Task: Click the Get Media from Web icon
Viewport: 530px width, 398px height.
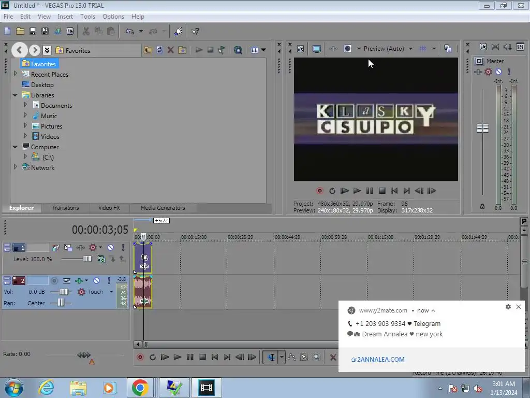Action: pyautogui.click(x=238, y=50)
